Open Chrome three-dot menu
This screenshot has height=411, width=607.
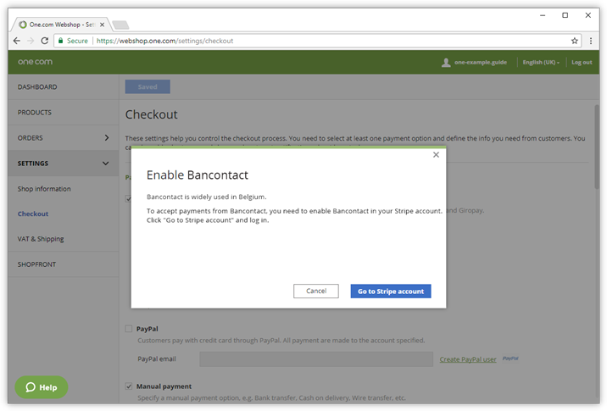[x=591, y=41]
